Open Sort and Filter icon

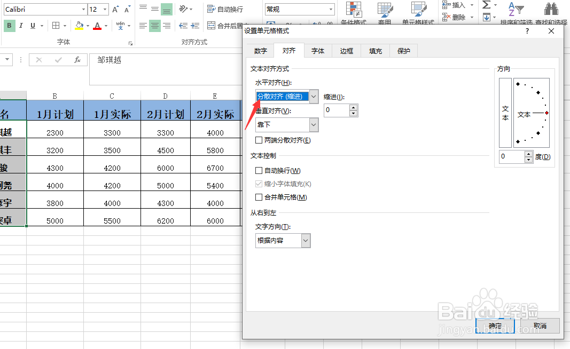516,10
